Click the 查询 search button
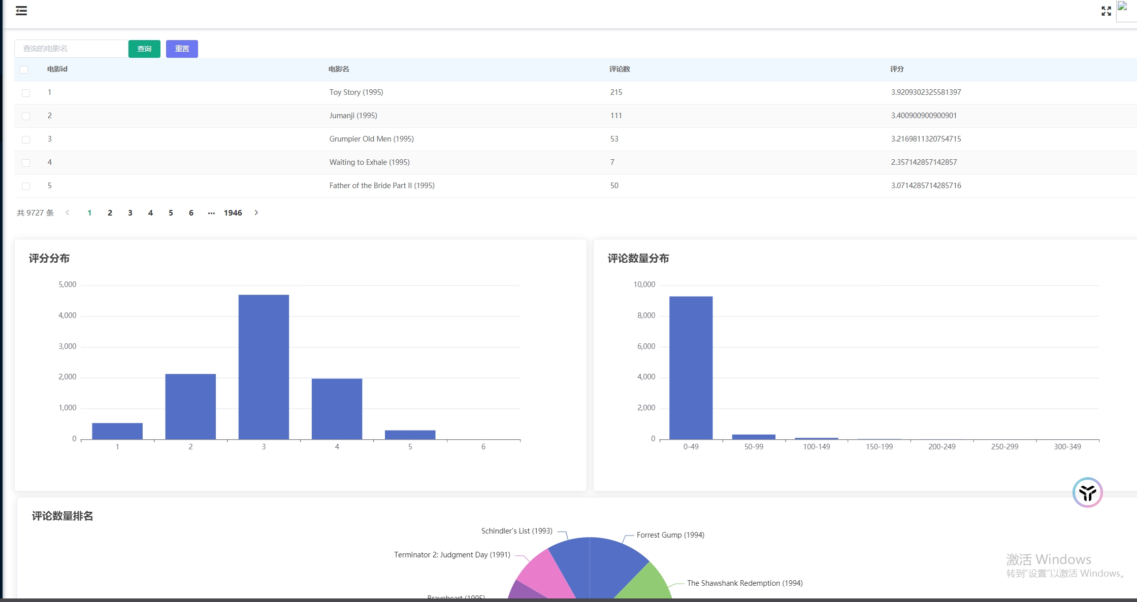 click(144, 49)
